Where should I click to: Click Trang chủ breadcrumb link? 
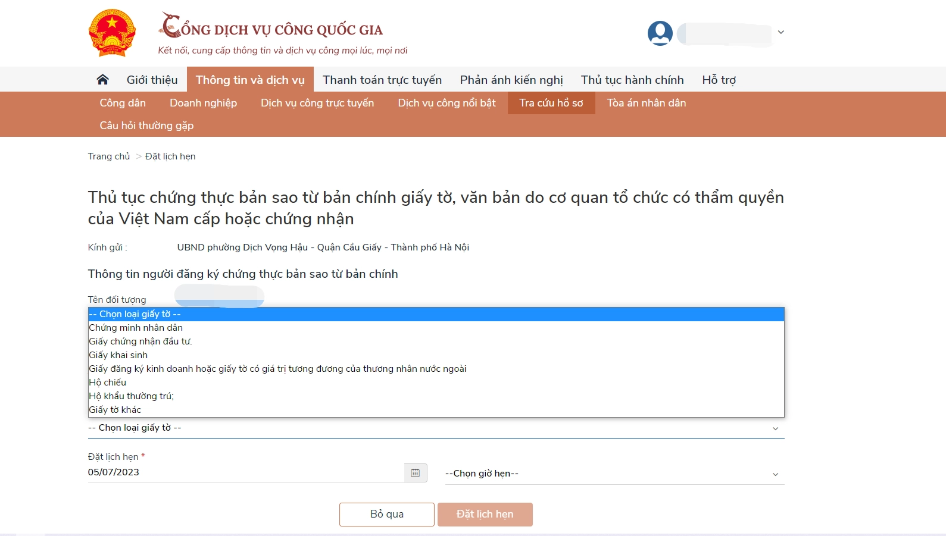(x=109, y=156)
